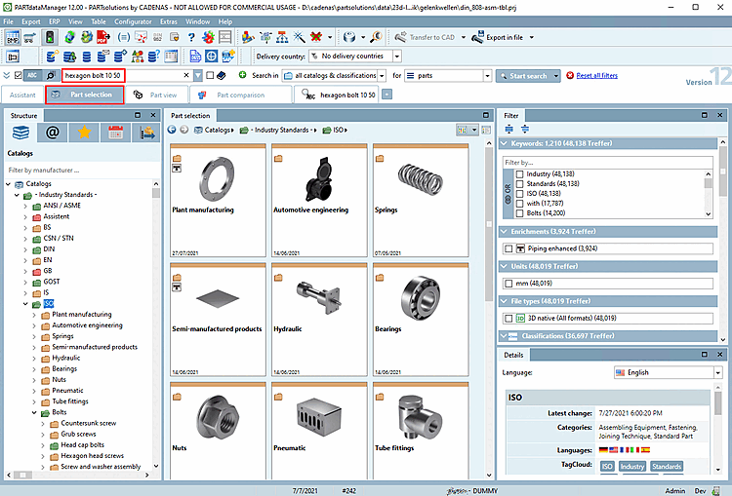Open the calendar history icon in Structure panel
Image resolution: width=732 pixels, height=496 pixels.
pos(116,133)
